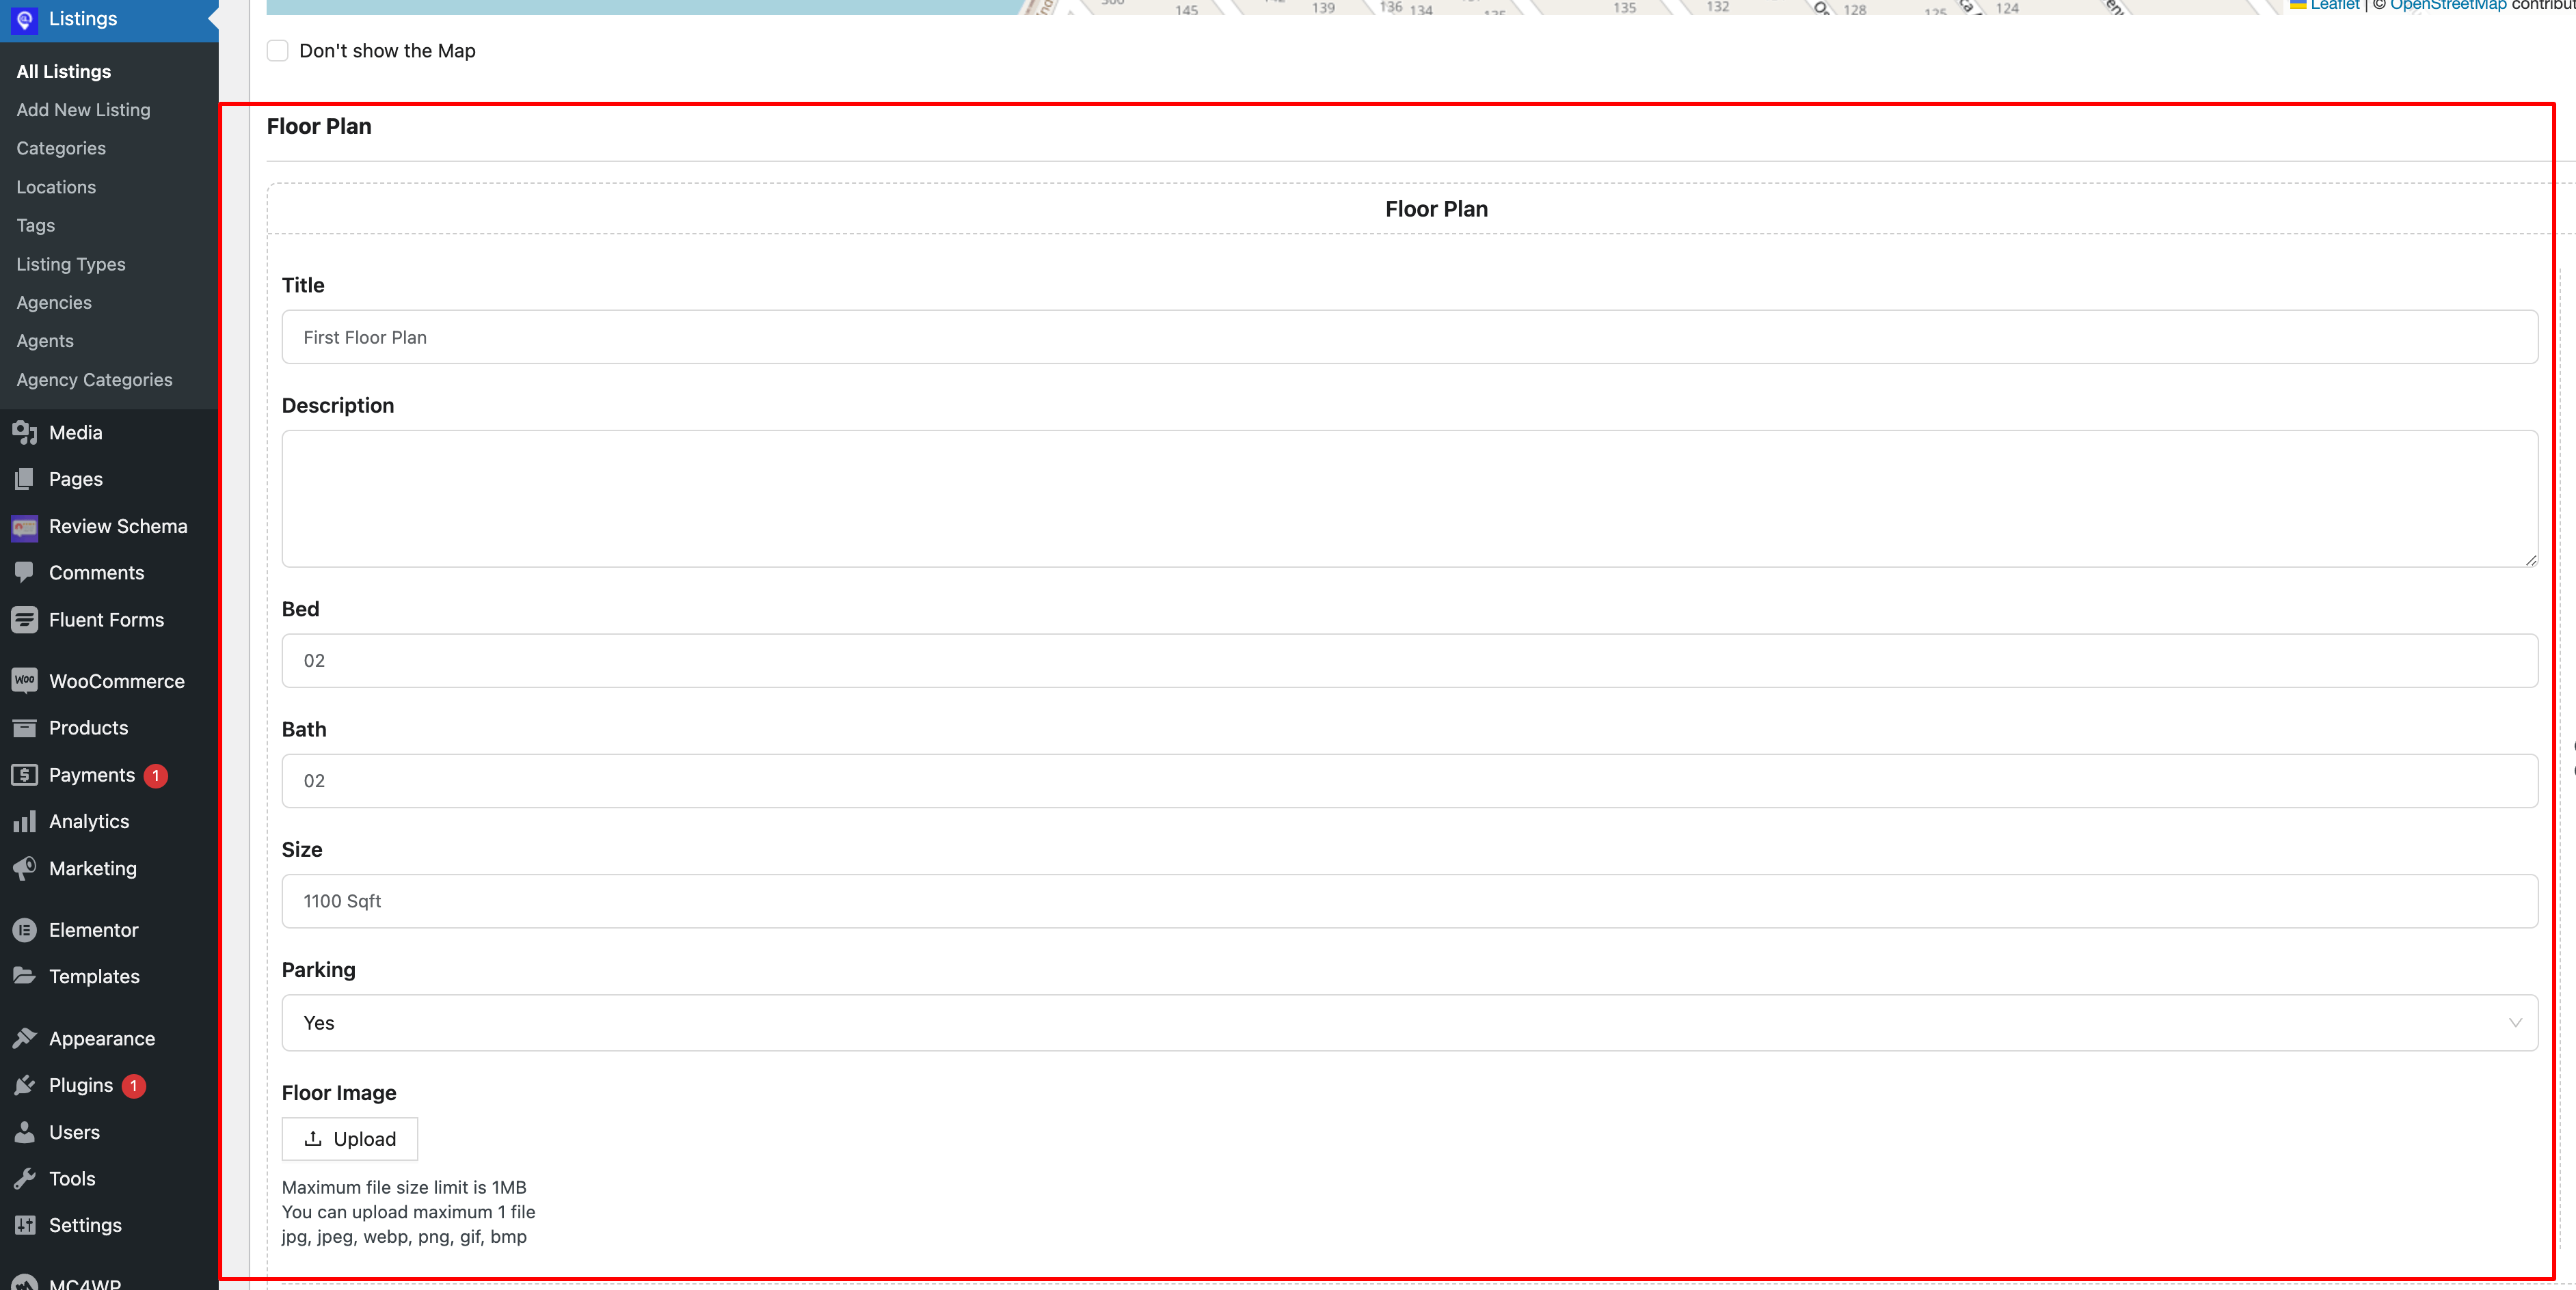2576x1290 pixels.
Task: Click the Size input field
Action: click(1410, 901)
